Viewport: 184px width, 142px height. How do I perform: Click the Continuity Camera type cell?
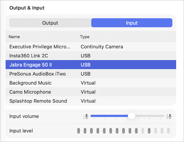[x=102, y=47]
